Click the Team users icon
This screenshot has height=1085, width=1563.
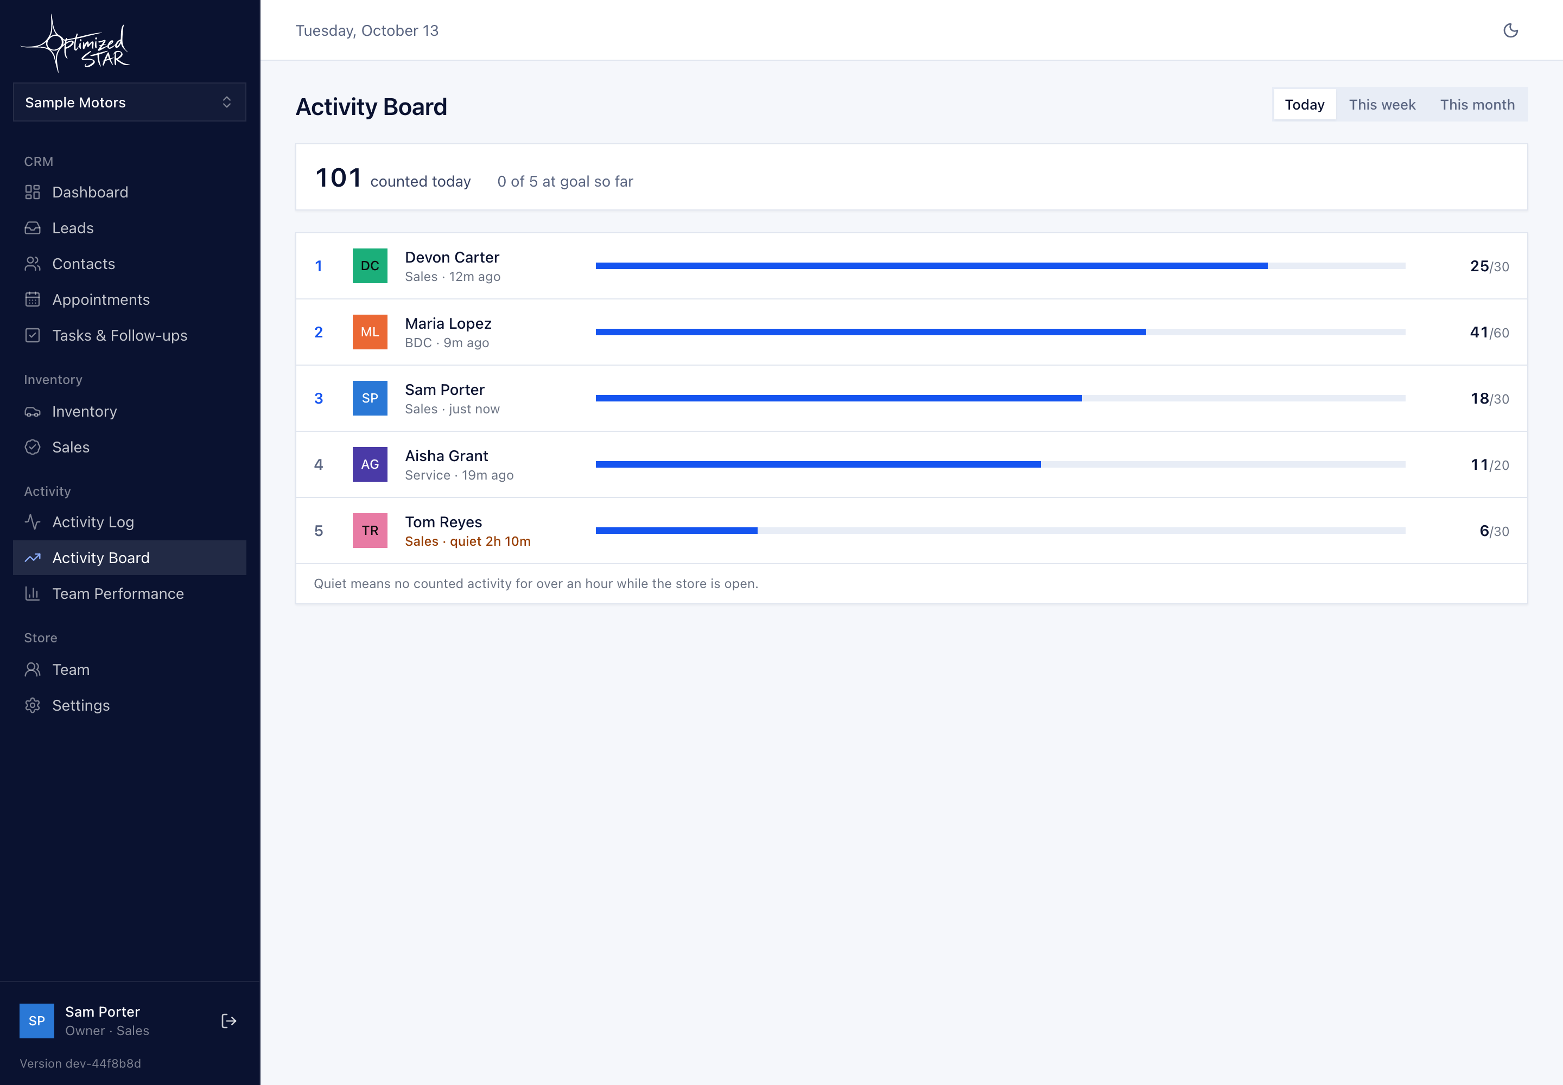pos(33,669)
